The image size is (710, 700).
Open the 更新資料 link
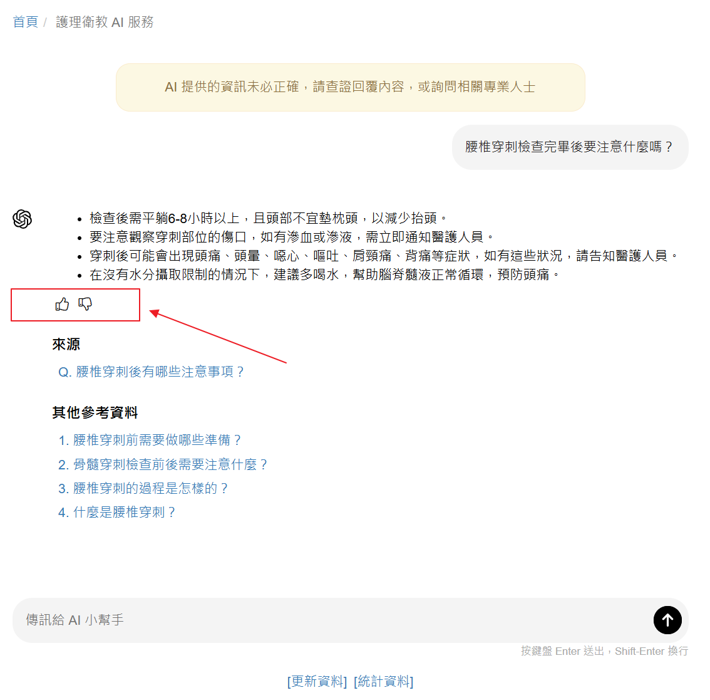316,681
